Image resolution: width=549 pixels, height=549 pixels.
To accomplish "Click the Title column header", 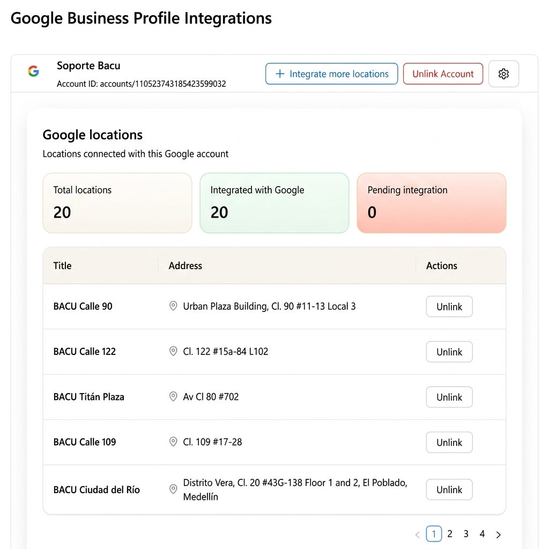I will [x=62, y=266].
